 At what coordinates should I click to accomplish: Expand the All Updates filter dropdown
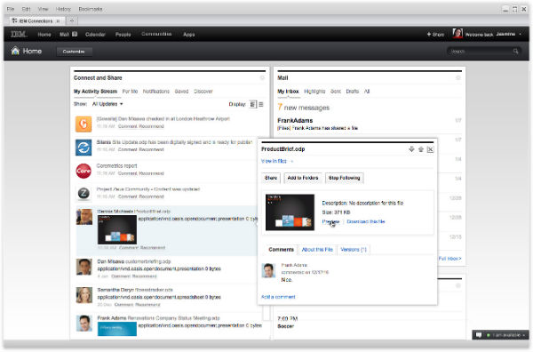(107, 104)
